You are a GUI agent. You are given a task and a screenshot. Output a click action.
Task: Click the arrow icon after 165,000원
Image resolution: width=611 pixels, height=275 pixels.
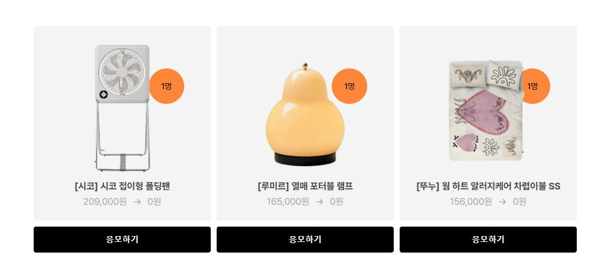319,202
